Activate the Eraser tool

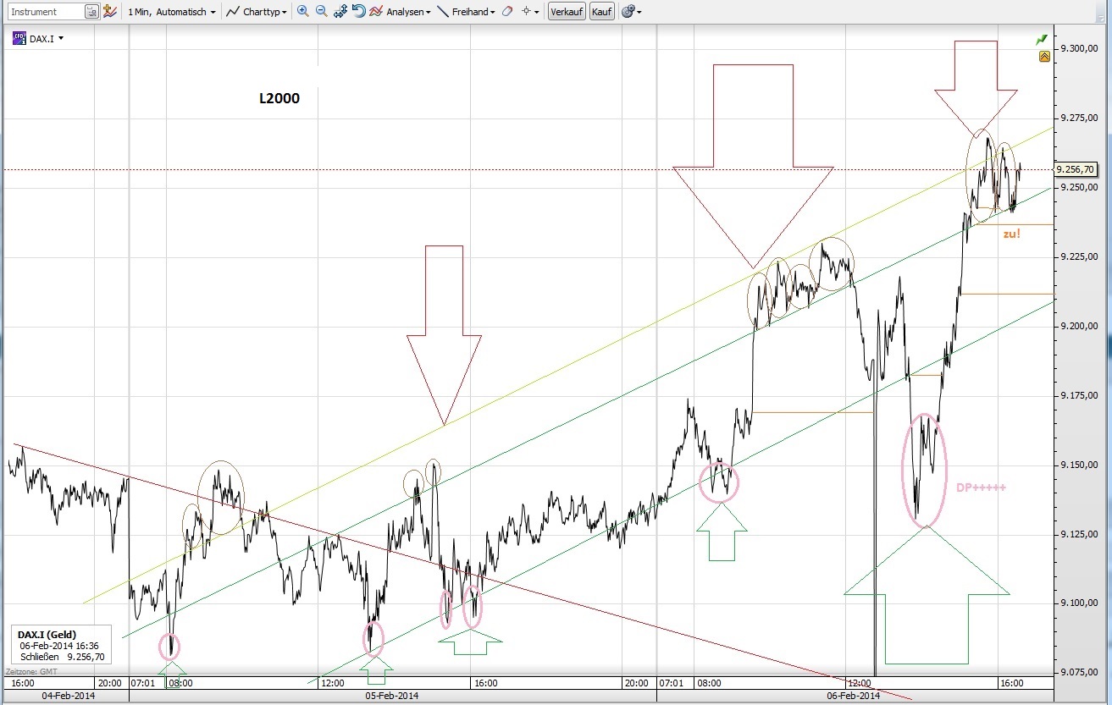click(x=506, y=11)
